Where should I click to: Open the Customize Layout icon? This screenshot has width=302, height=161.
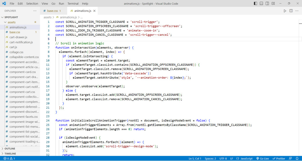pos(274,4)
